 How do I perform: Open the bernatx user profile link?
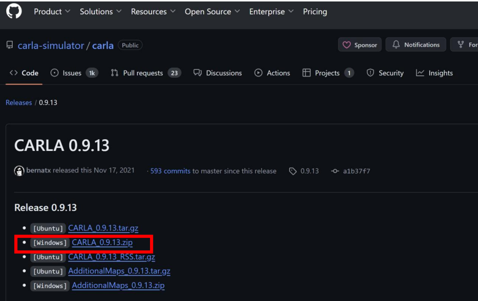(39, 170)
